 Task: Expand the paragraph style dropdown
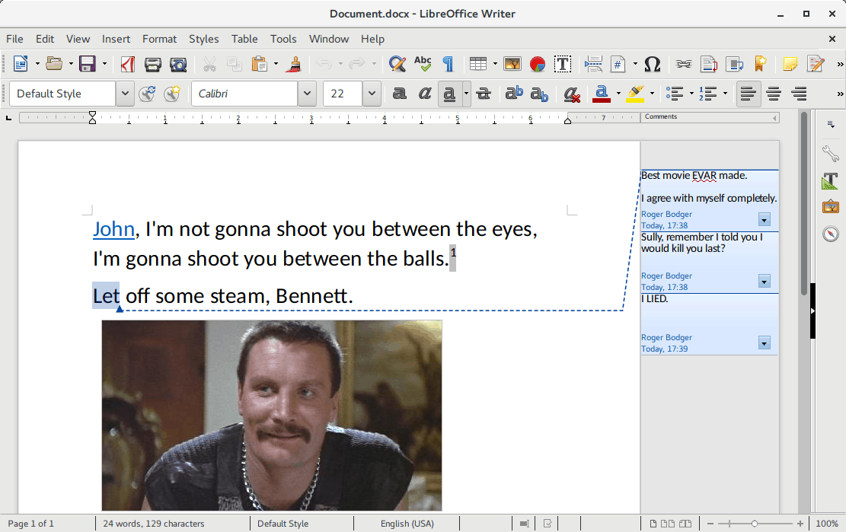coord(125,94)
